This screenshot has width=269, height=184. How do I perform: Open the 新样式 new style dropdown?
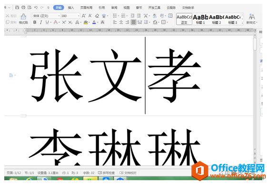tap(252, 19)
